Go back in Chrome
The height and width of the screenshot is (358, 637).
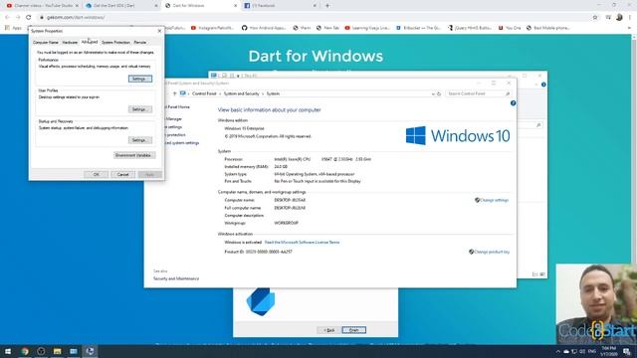point(7,18)
